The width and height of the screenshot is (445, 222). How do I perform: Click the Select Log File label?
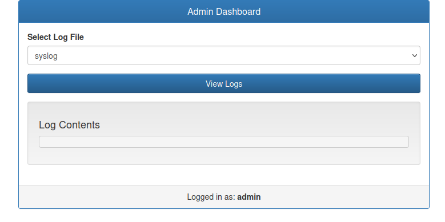[x=55, y=37]
